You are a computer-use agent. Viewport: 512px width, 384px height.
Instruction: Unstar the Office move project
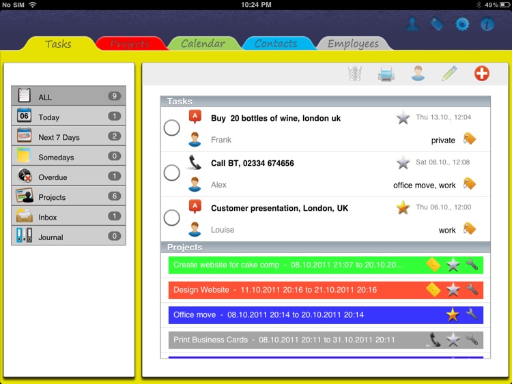pyautogui.click(x=453, y=315)
